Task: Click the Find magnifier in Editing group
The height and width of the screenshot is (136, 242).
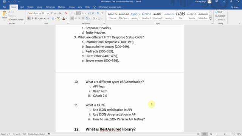Action: coord(219,12)
